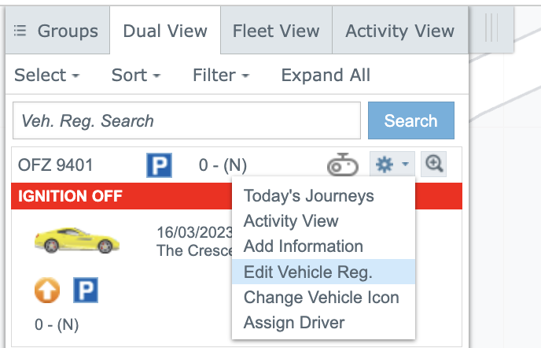This screenshot has height=348, width=541.
Task: Click the orange direction arrow icon
Action: pyautogui.click(x=47, y=291)
